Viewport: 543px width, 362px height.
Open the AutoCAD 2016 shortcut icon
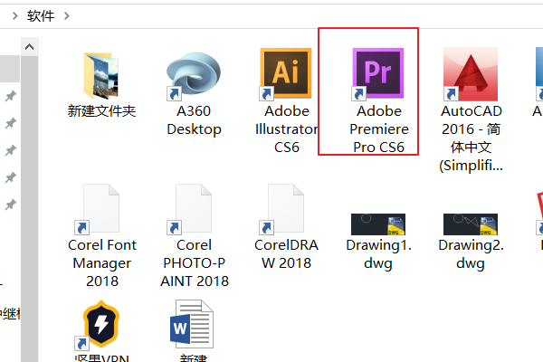(x=471, y=74)
